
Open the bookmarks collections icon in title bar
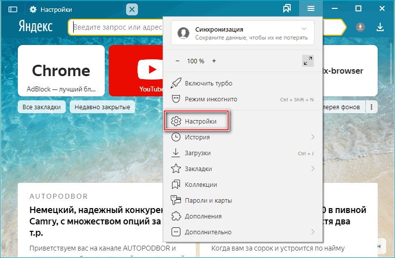click(287, 9)
